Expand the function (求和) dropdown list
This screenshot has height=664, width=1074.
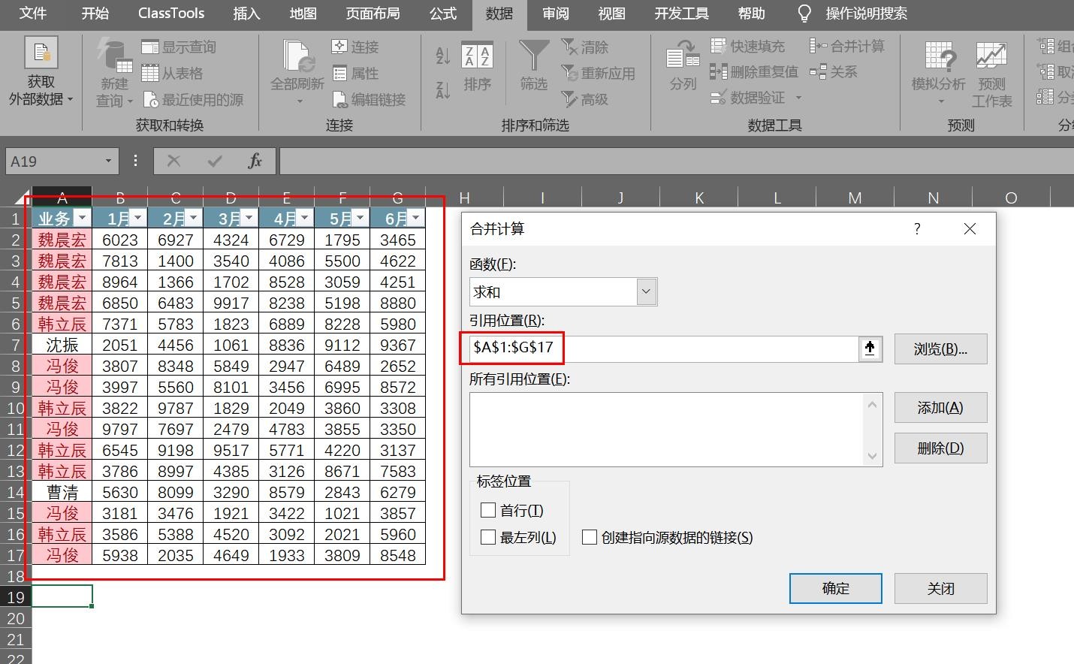[x=646, y=292]
